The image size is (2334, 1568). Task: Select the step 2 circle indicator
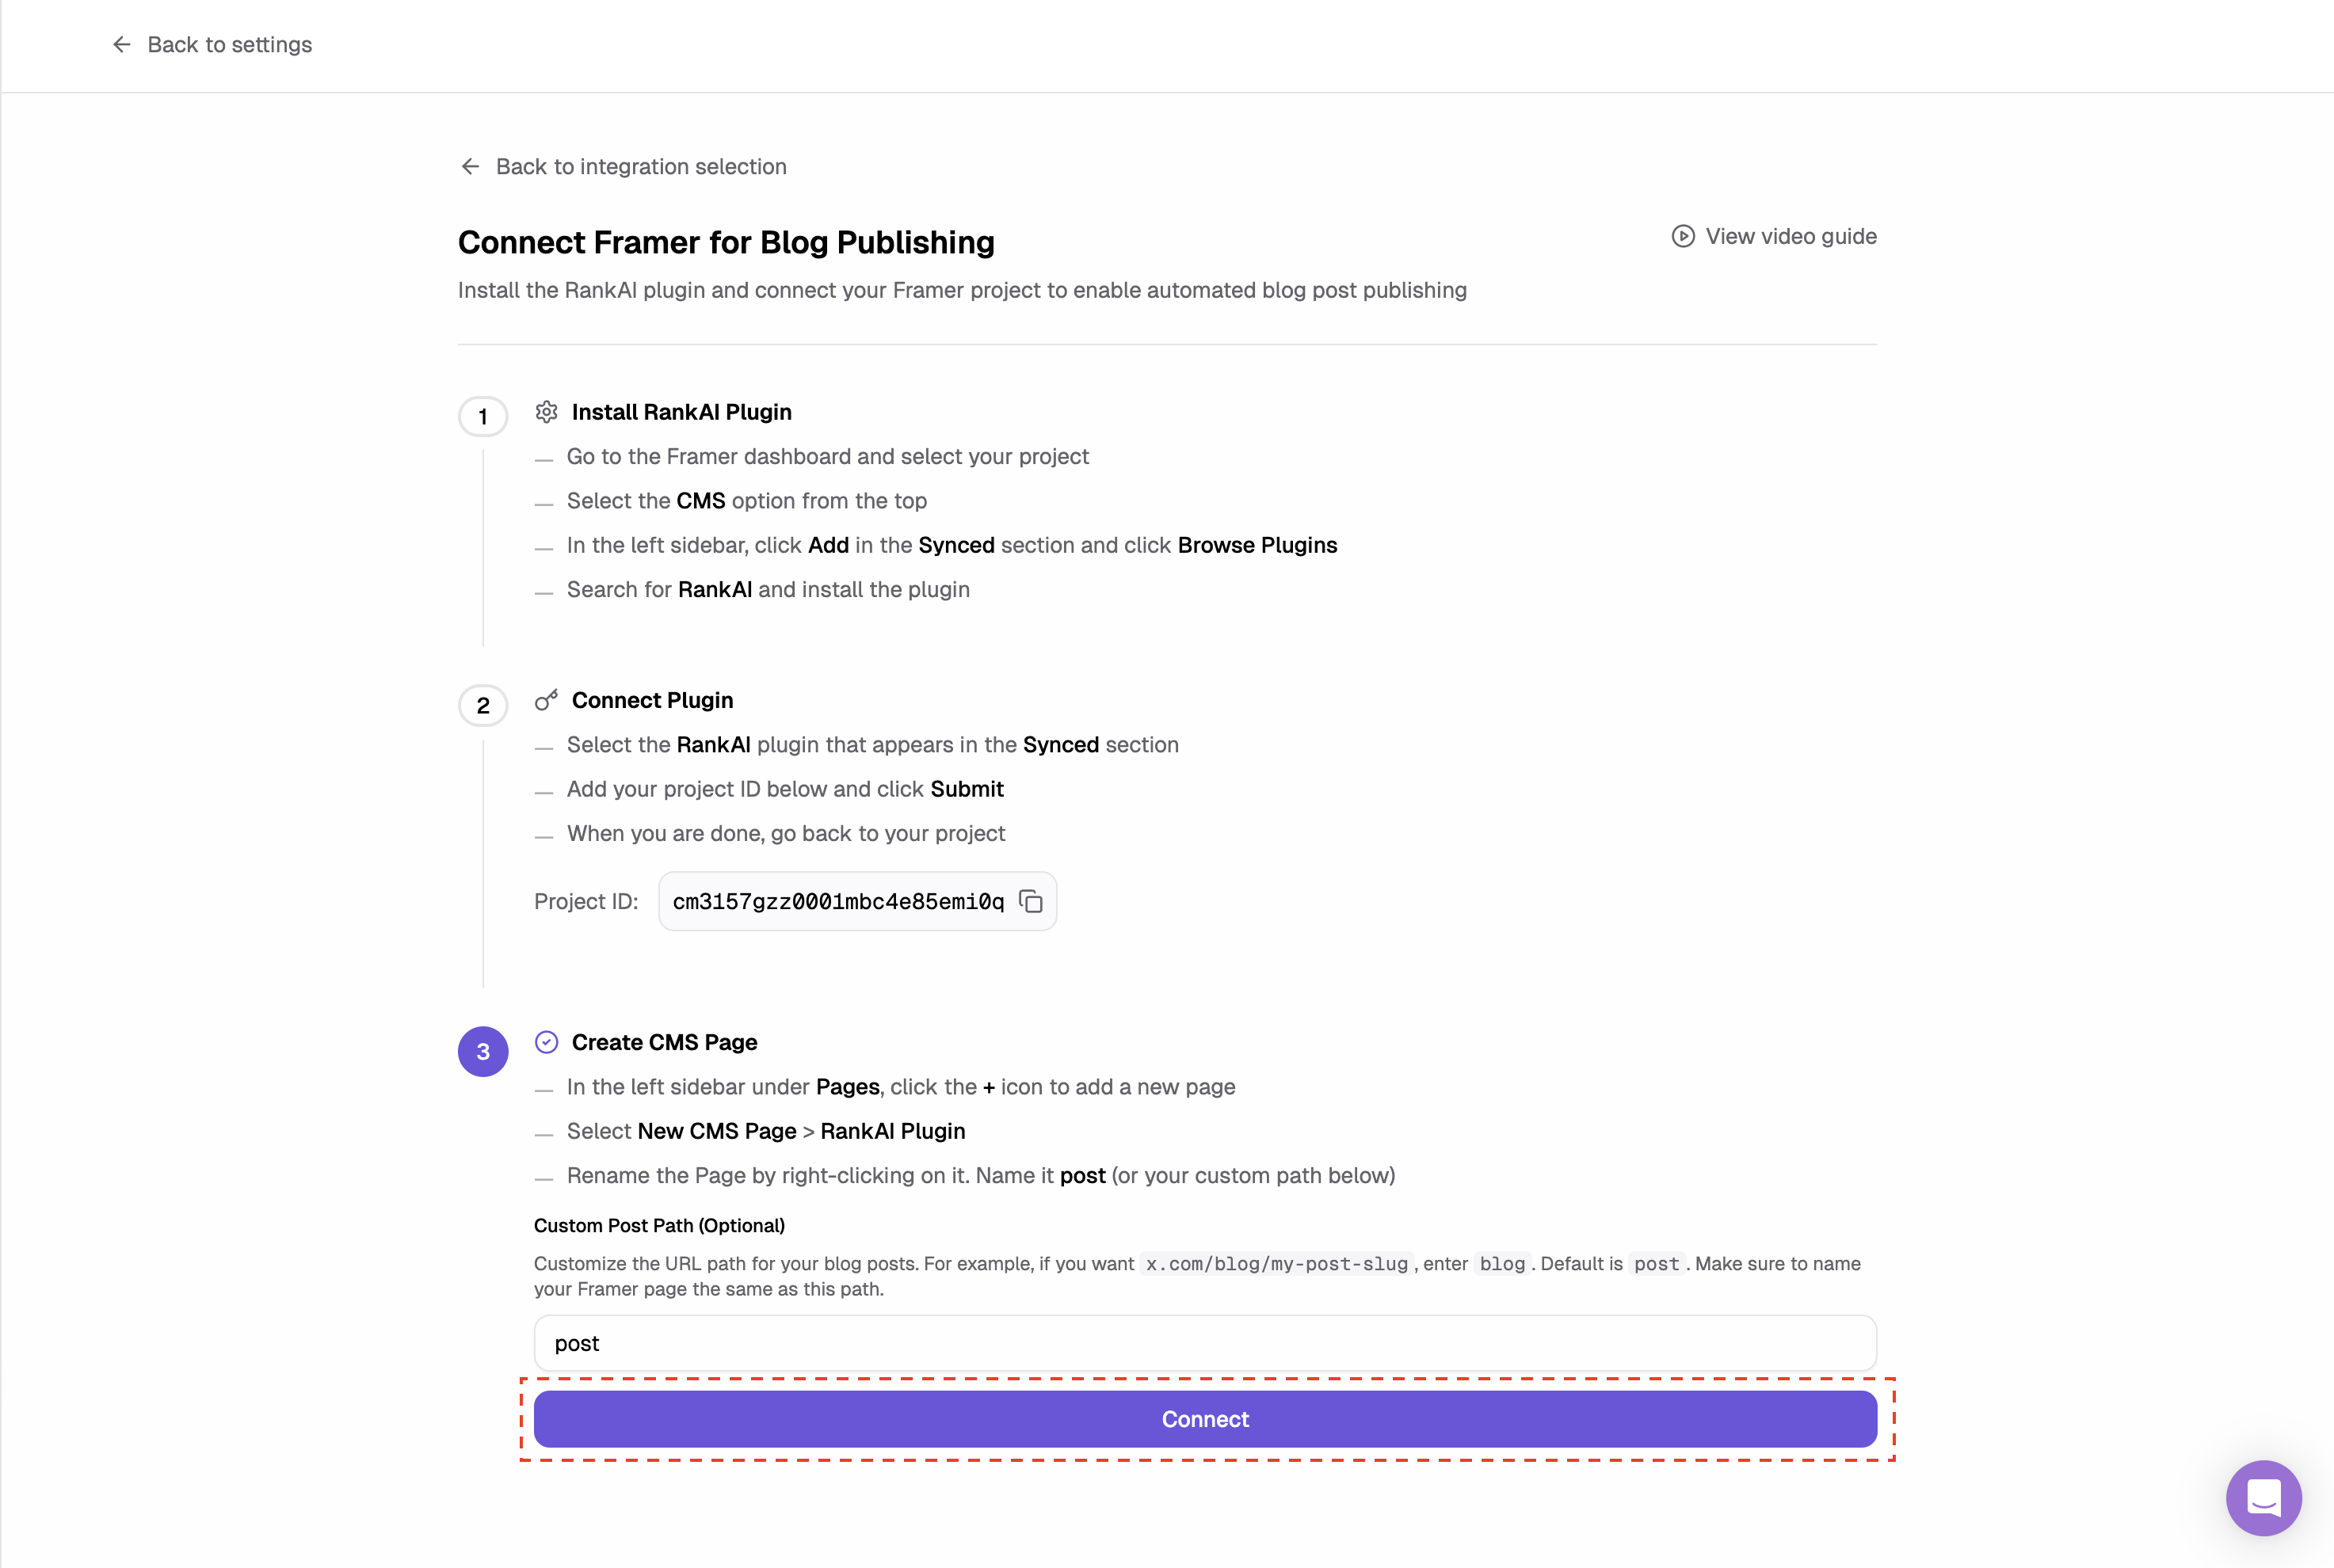point(483,705)
